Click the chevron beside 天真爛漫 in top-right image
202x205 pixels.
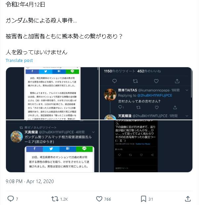(x=187, y=116)
